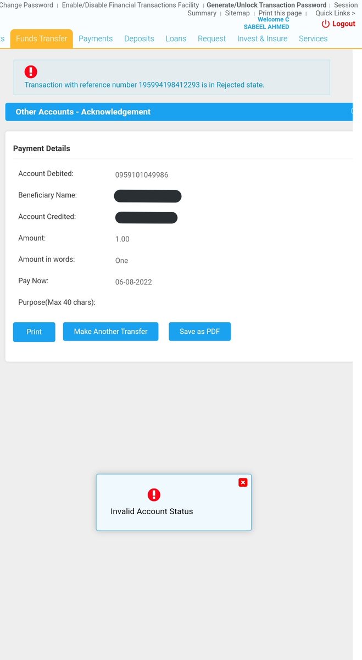Click the Account Credited label
Viewport: 362px width, 660px height.
[47, 217]
